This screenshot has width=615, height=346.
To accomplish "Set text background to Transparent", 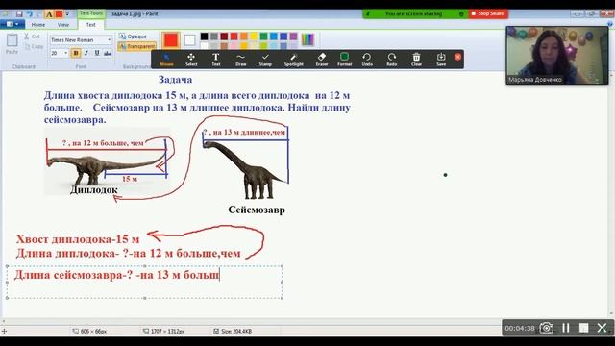I will [x=136, y=46].
